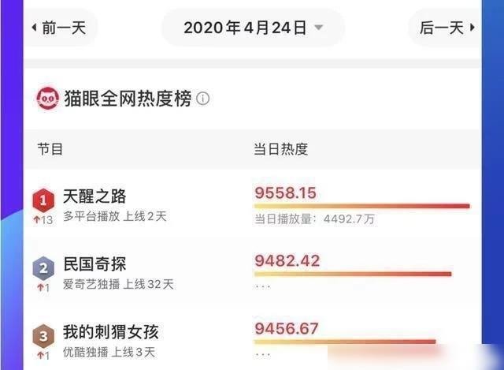504x370 pixels.
Task: Open the info icon beside 猫眼全网热度榜
Action: coord(202,99)
